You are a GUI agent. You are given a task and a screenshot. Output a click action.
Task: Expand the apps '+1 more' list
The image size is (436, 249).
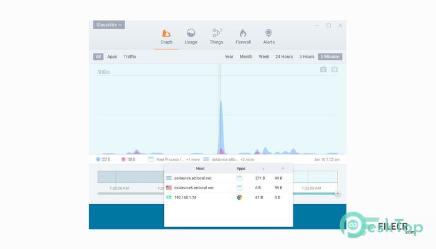point(192,159)
